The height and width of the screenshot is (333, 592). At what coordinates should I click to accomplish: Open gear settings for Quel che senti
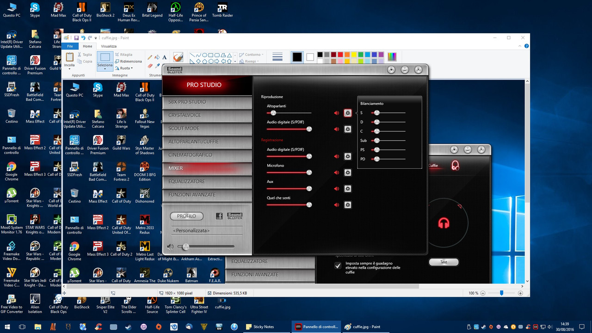click(348, 205)
